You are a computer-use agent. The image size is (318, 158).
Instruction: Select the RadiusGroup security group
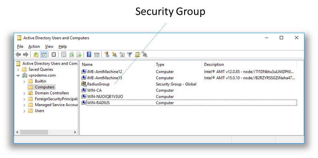click(98, 84)
